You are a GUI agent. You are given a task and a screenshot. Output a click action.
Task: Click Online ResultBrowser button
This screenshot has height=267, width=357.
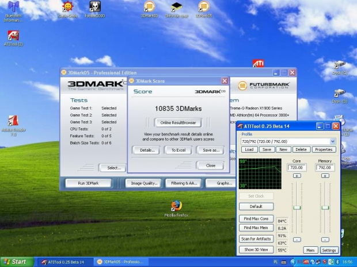click(178, 123)
